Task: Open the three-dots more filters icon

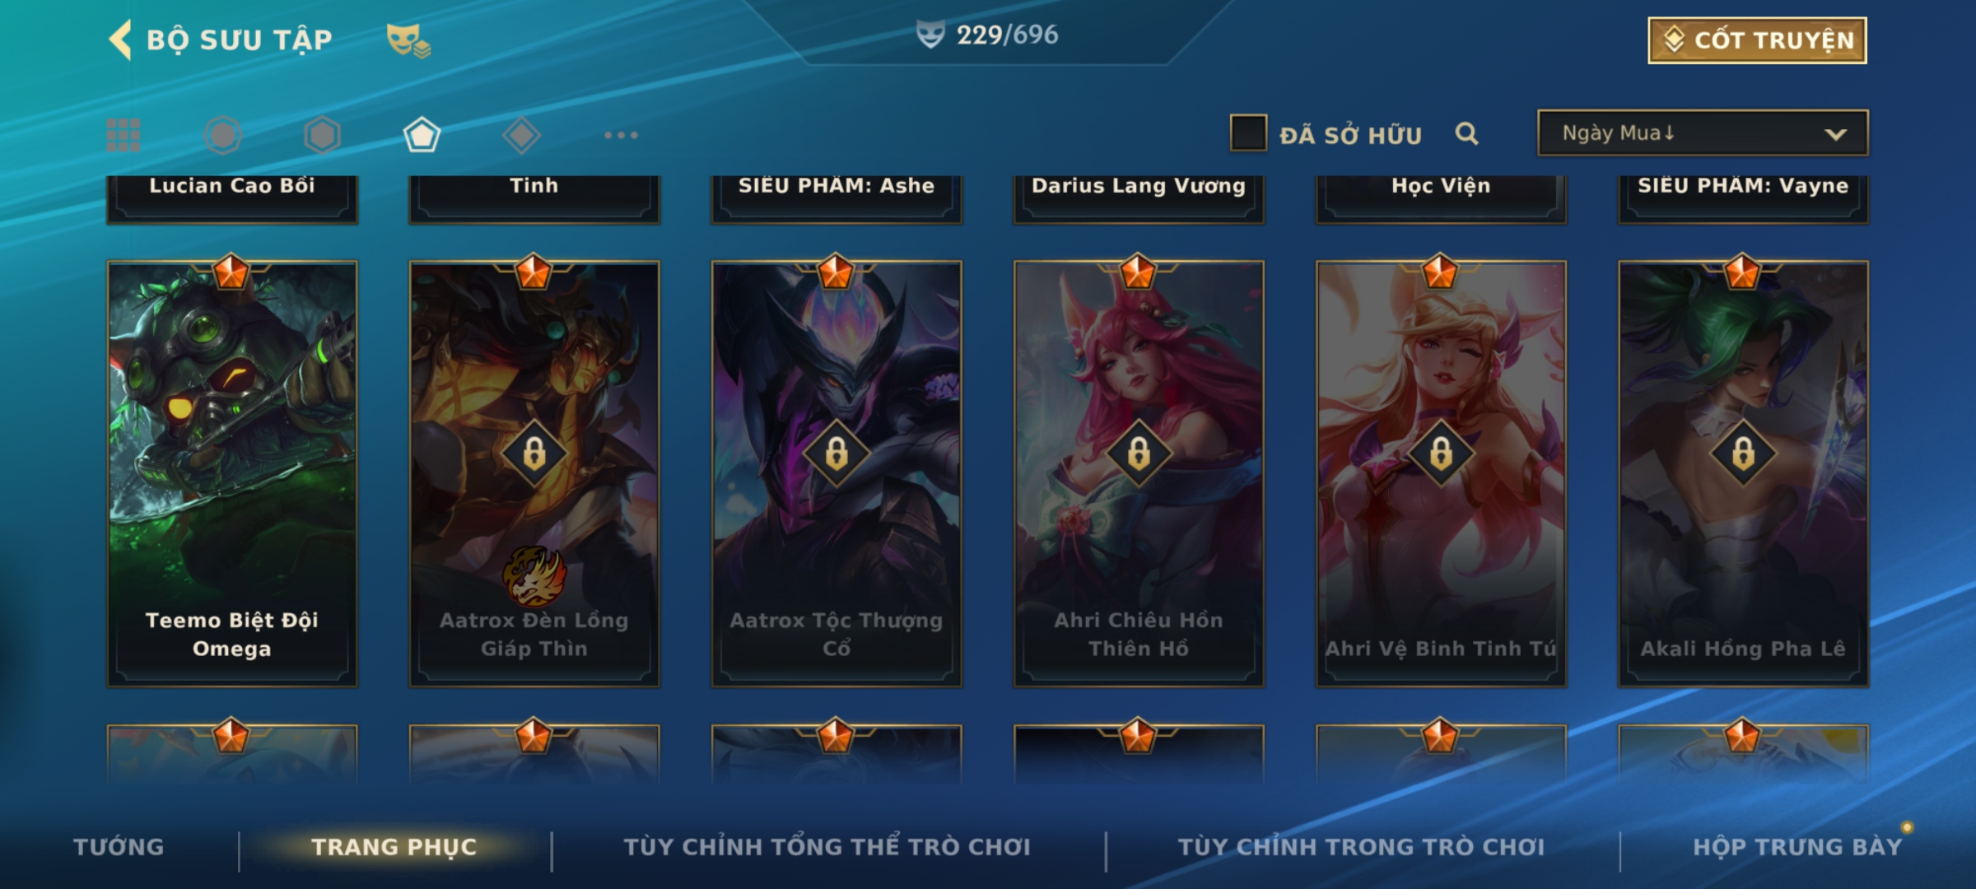Action: click(x=621, y=135)
